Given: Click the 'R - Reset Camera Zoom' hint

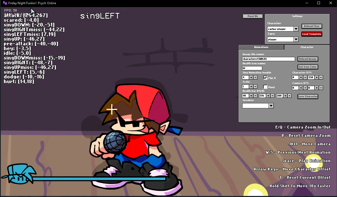Looking at the screenshot, I should click(306, 136).
